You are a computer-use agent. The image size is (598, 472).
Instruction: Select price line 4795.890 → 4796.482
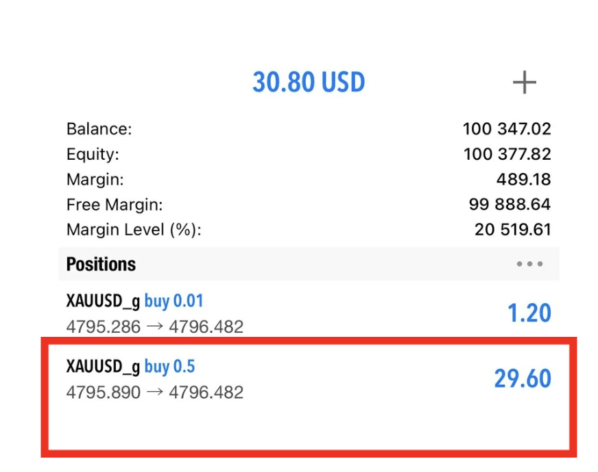tap(154, 392)
